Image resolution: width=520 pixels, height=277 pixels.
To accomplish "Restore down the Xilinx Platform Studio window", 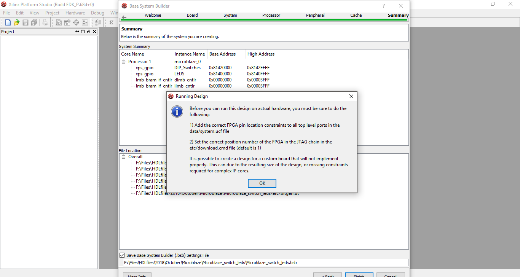I will click(x=493, y=4).
